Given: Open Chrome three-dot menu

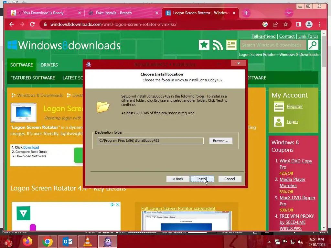Looking at the screenshot, I should tap(319, 24).
